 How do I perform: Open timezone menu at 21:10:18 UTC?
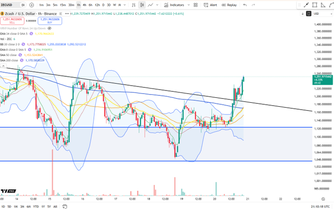pyautogui.click(x=320, y=207)
